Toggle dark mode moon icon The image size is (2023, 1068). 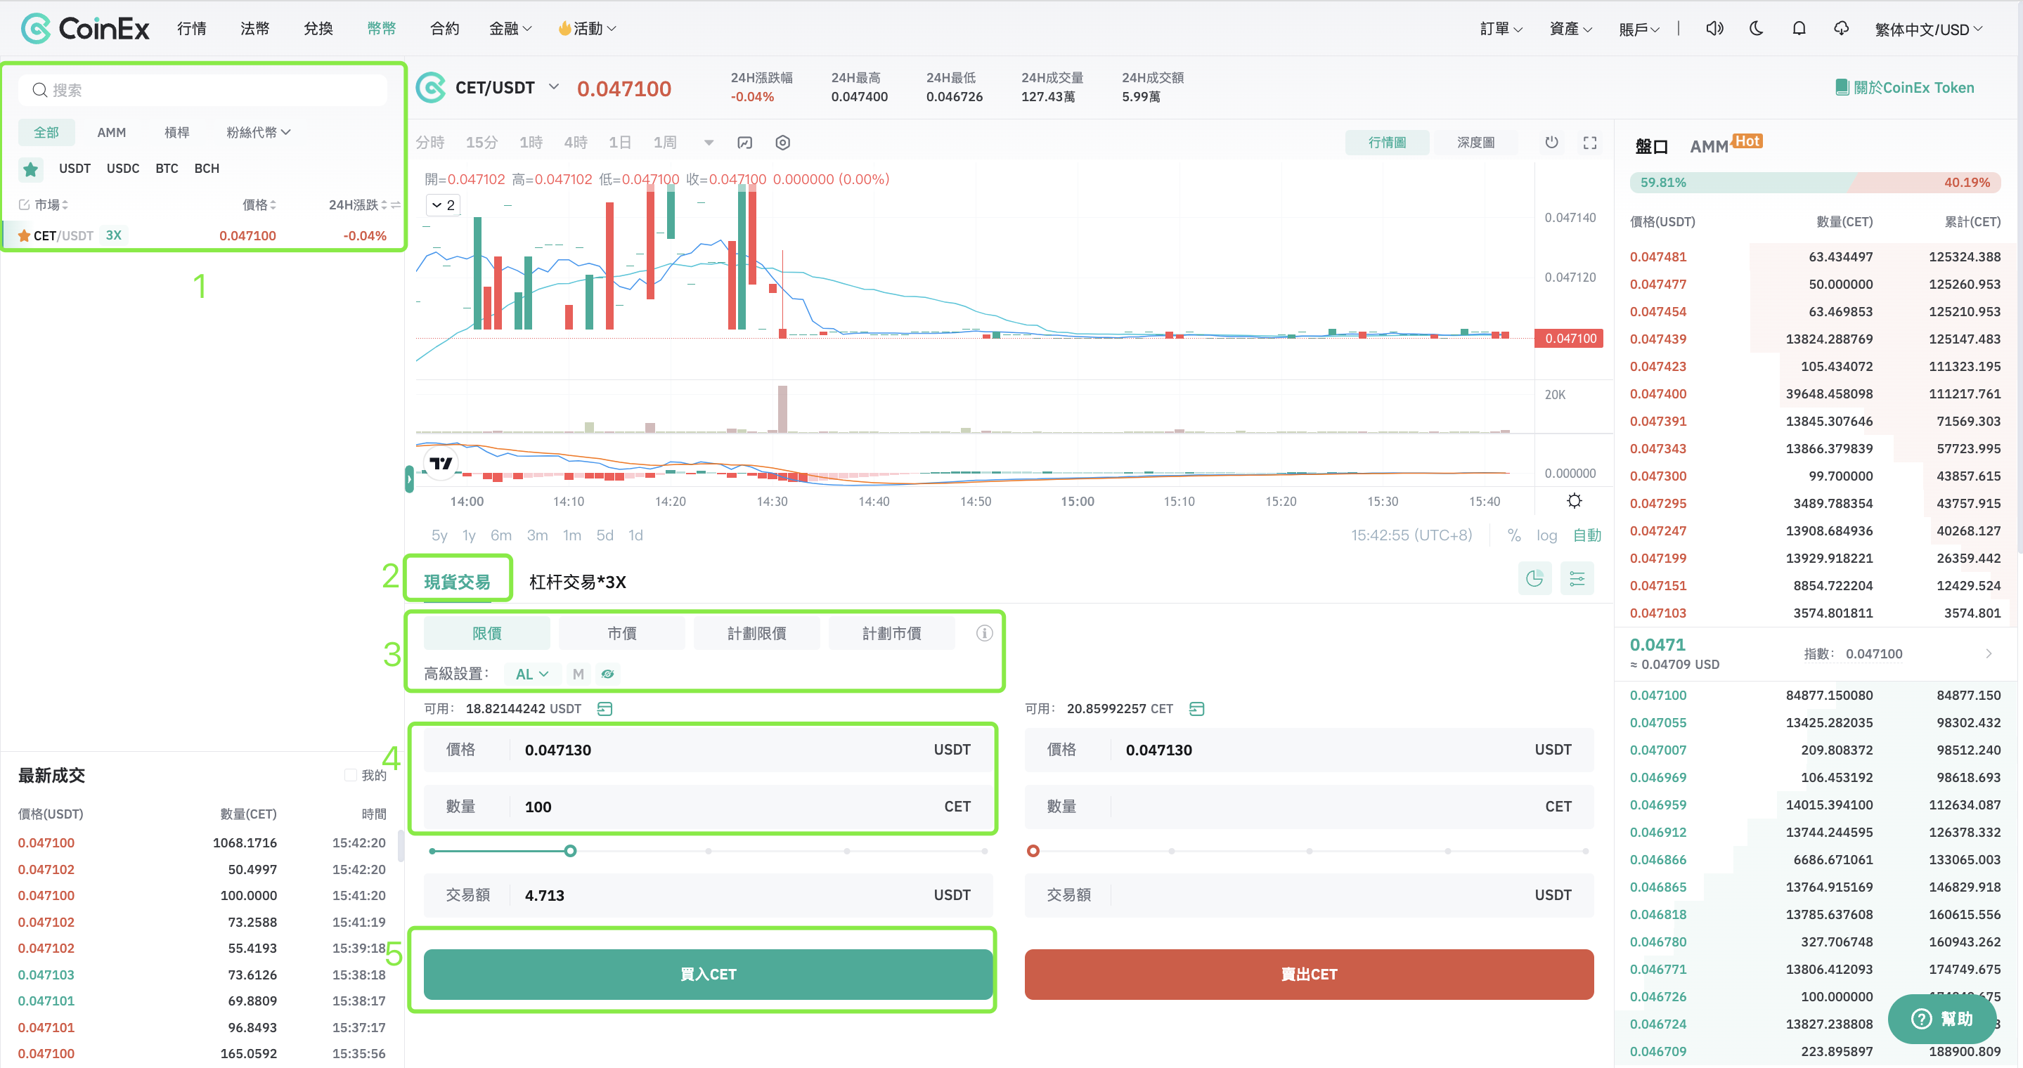1757,28
